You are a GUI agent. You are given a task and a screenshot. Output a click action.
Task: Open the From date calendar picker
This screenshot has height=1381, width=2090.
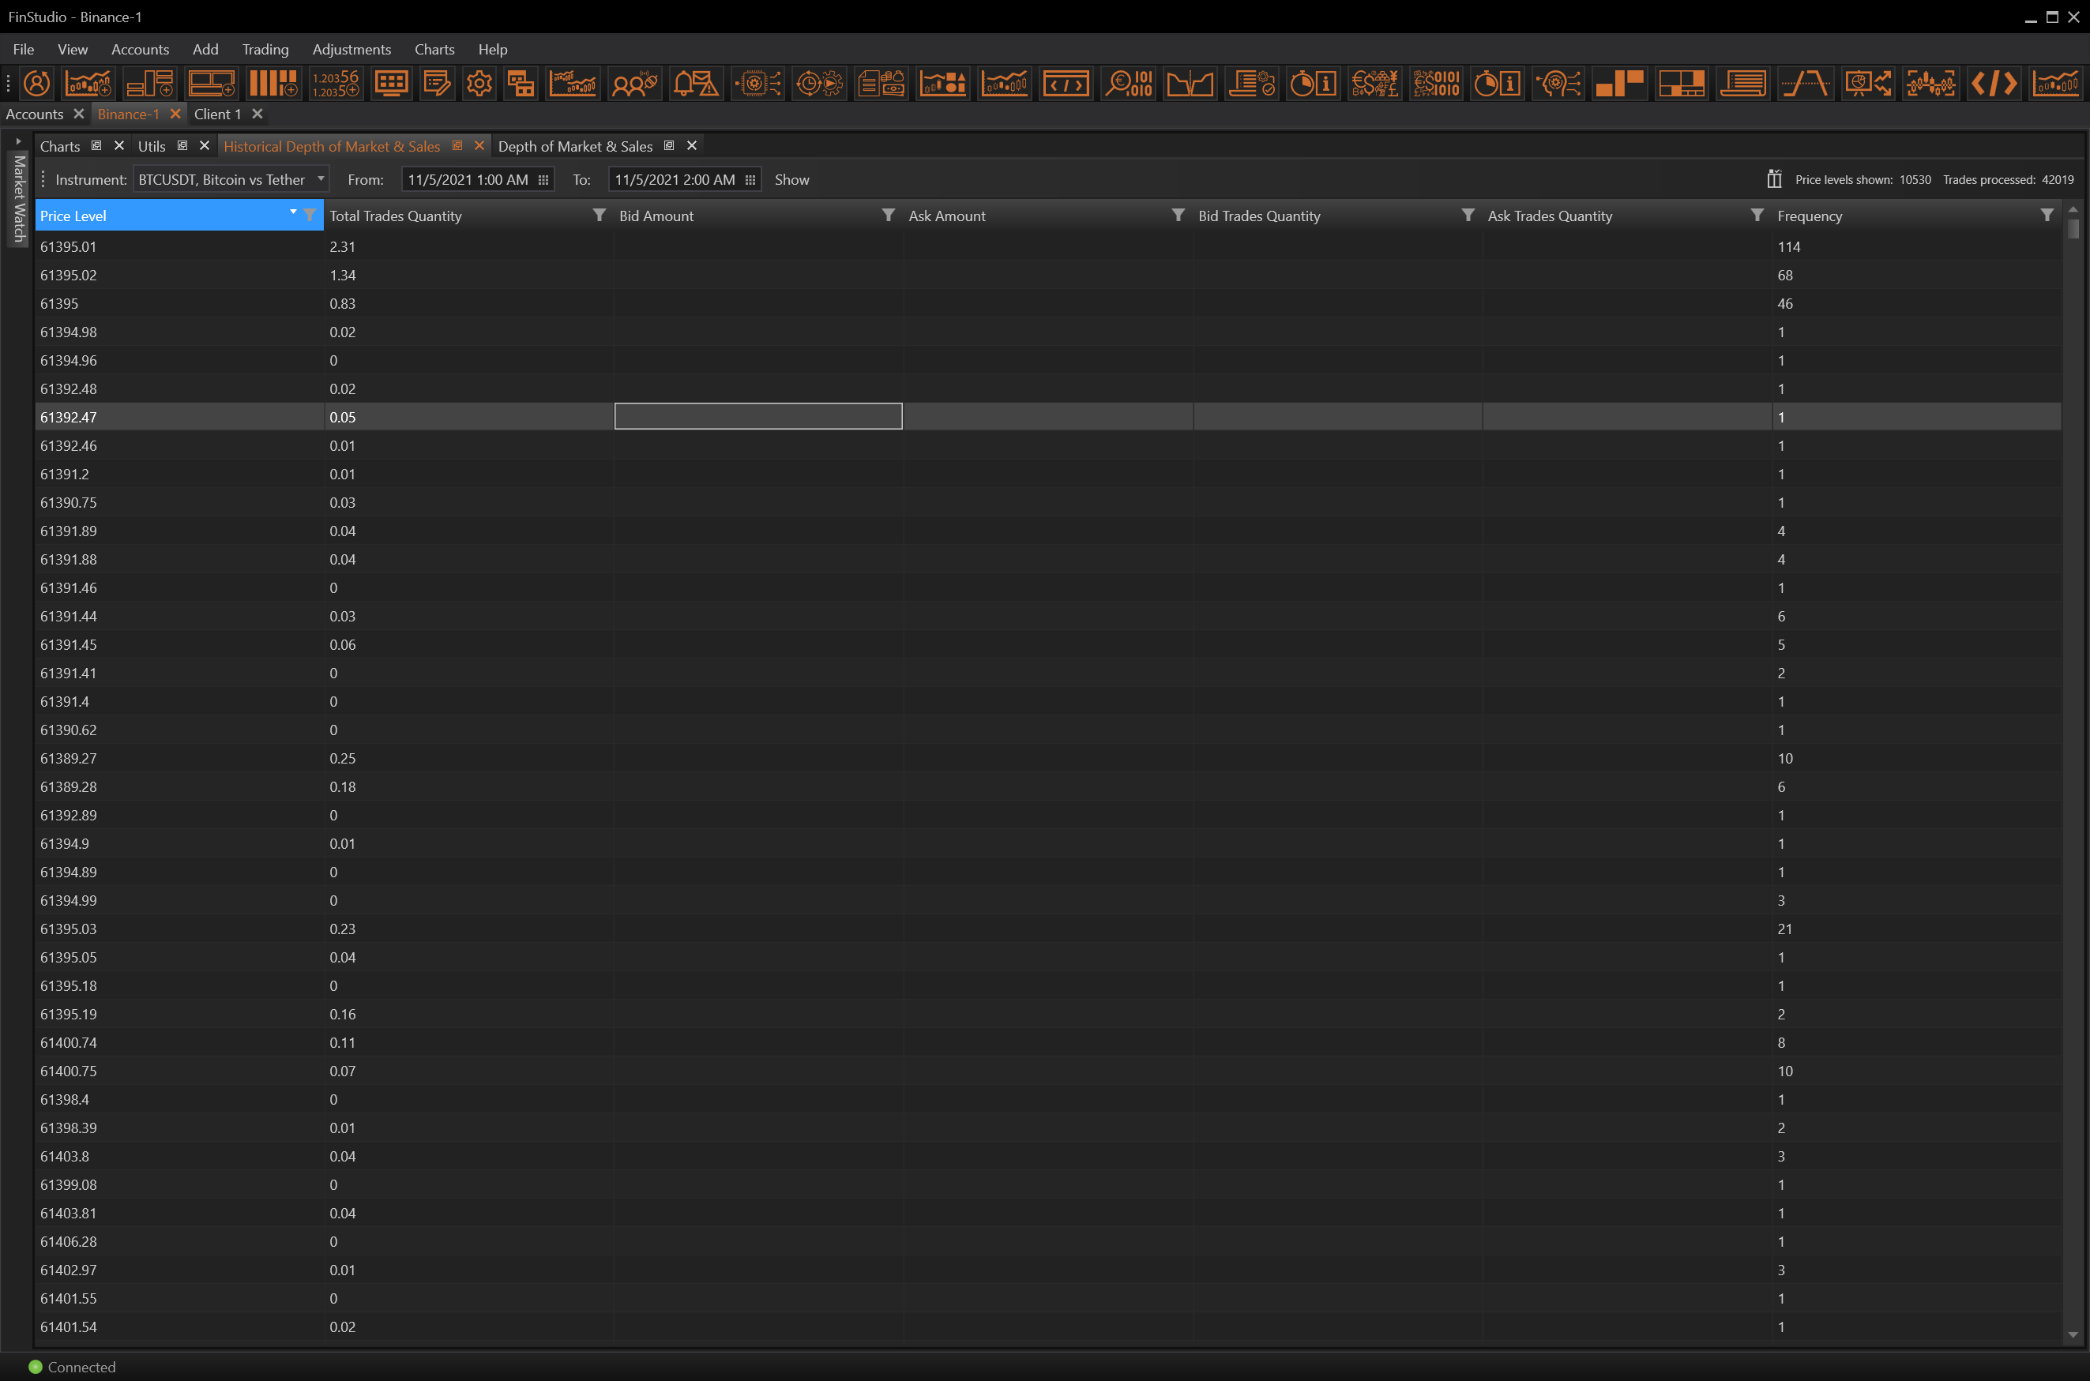pyautogui.click(x=543, y=180)
